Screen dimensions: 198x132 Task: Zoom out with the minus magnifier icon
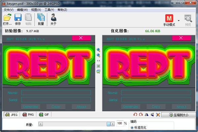[98, 55]
